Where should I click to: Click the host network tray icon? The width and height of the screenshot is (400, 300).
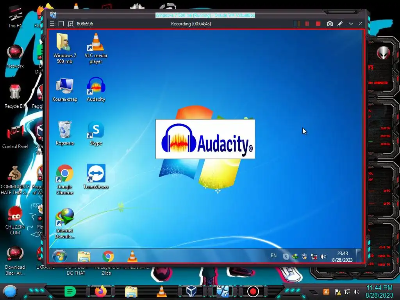[x=347, y=291]
